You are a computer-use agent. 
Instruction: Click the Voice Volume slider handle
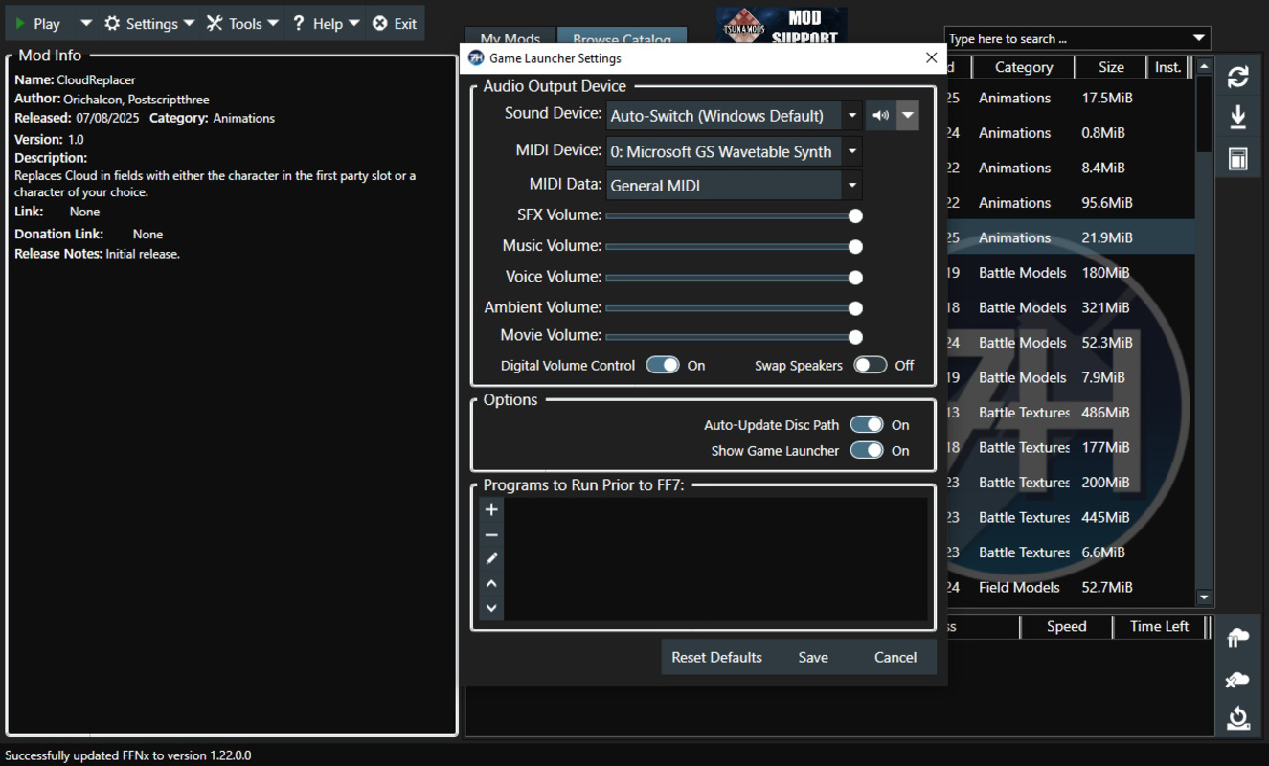855,278
